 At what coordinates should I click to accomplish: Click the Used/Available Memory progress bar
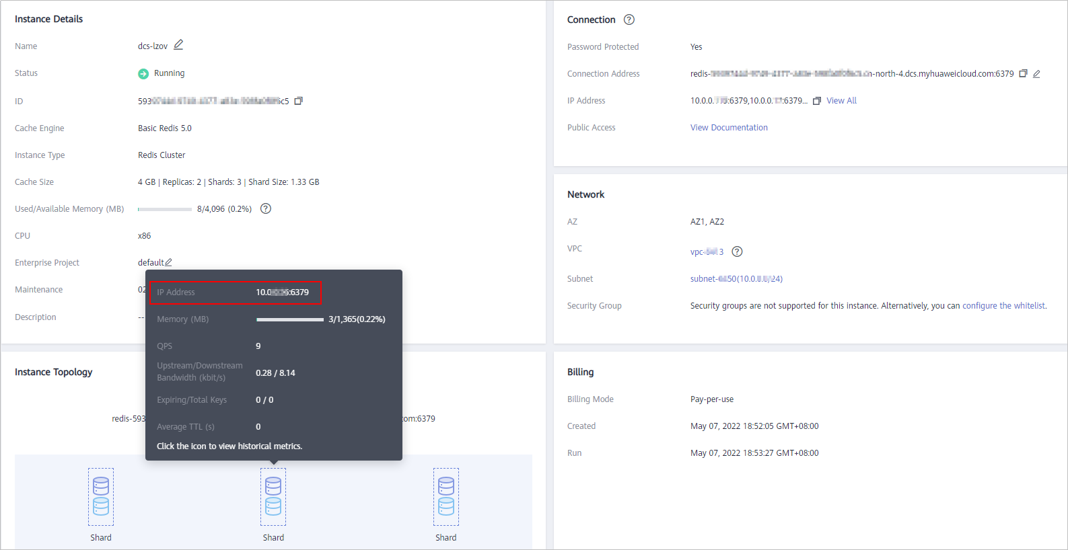[165, 209]
